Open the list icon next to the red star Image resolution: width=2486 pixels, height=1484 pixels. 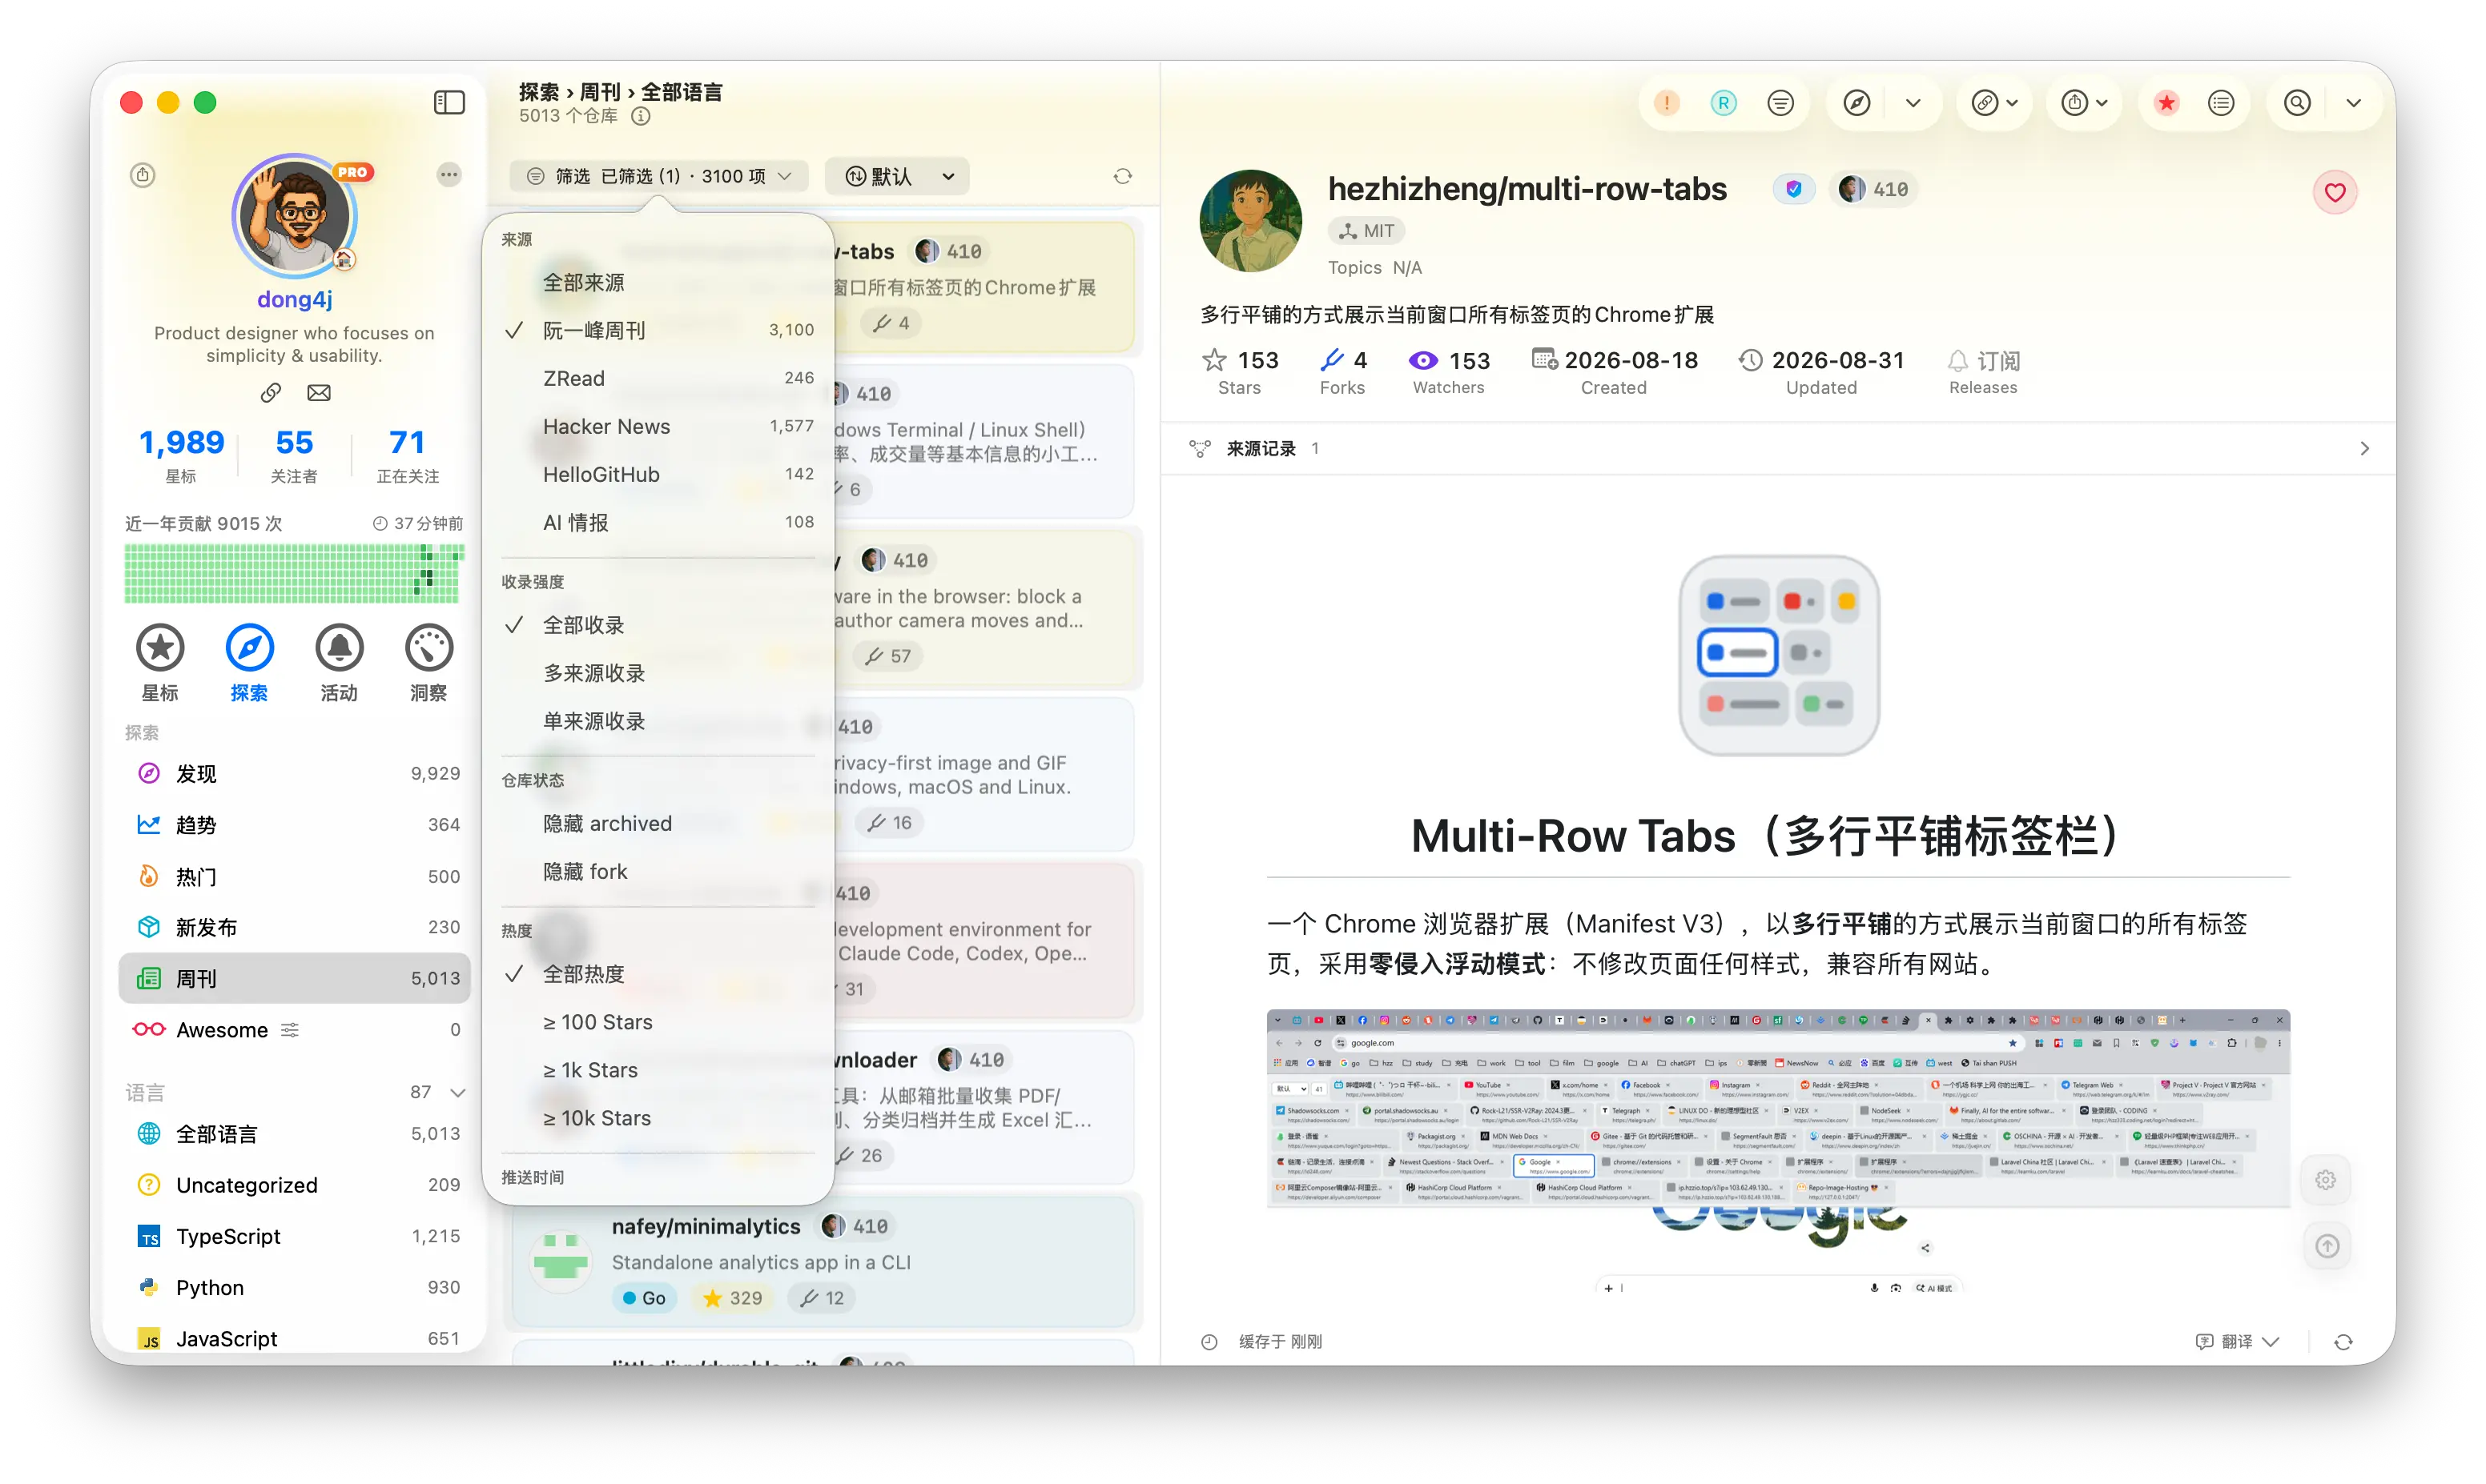(x=2222, y=102)
